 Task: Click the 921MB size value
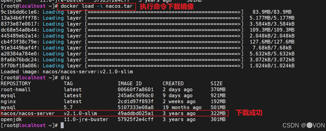click(x=218, y=95)
